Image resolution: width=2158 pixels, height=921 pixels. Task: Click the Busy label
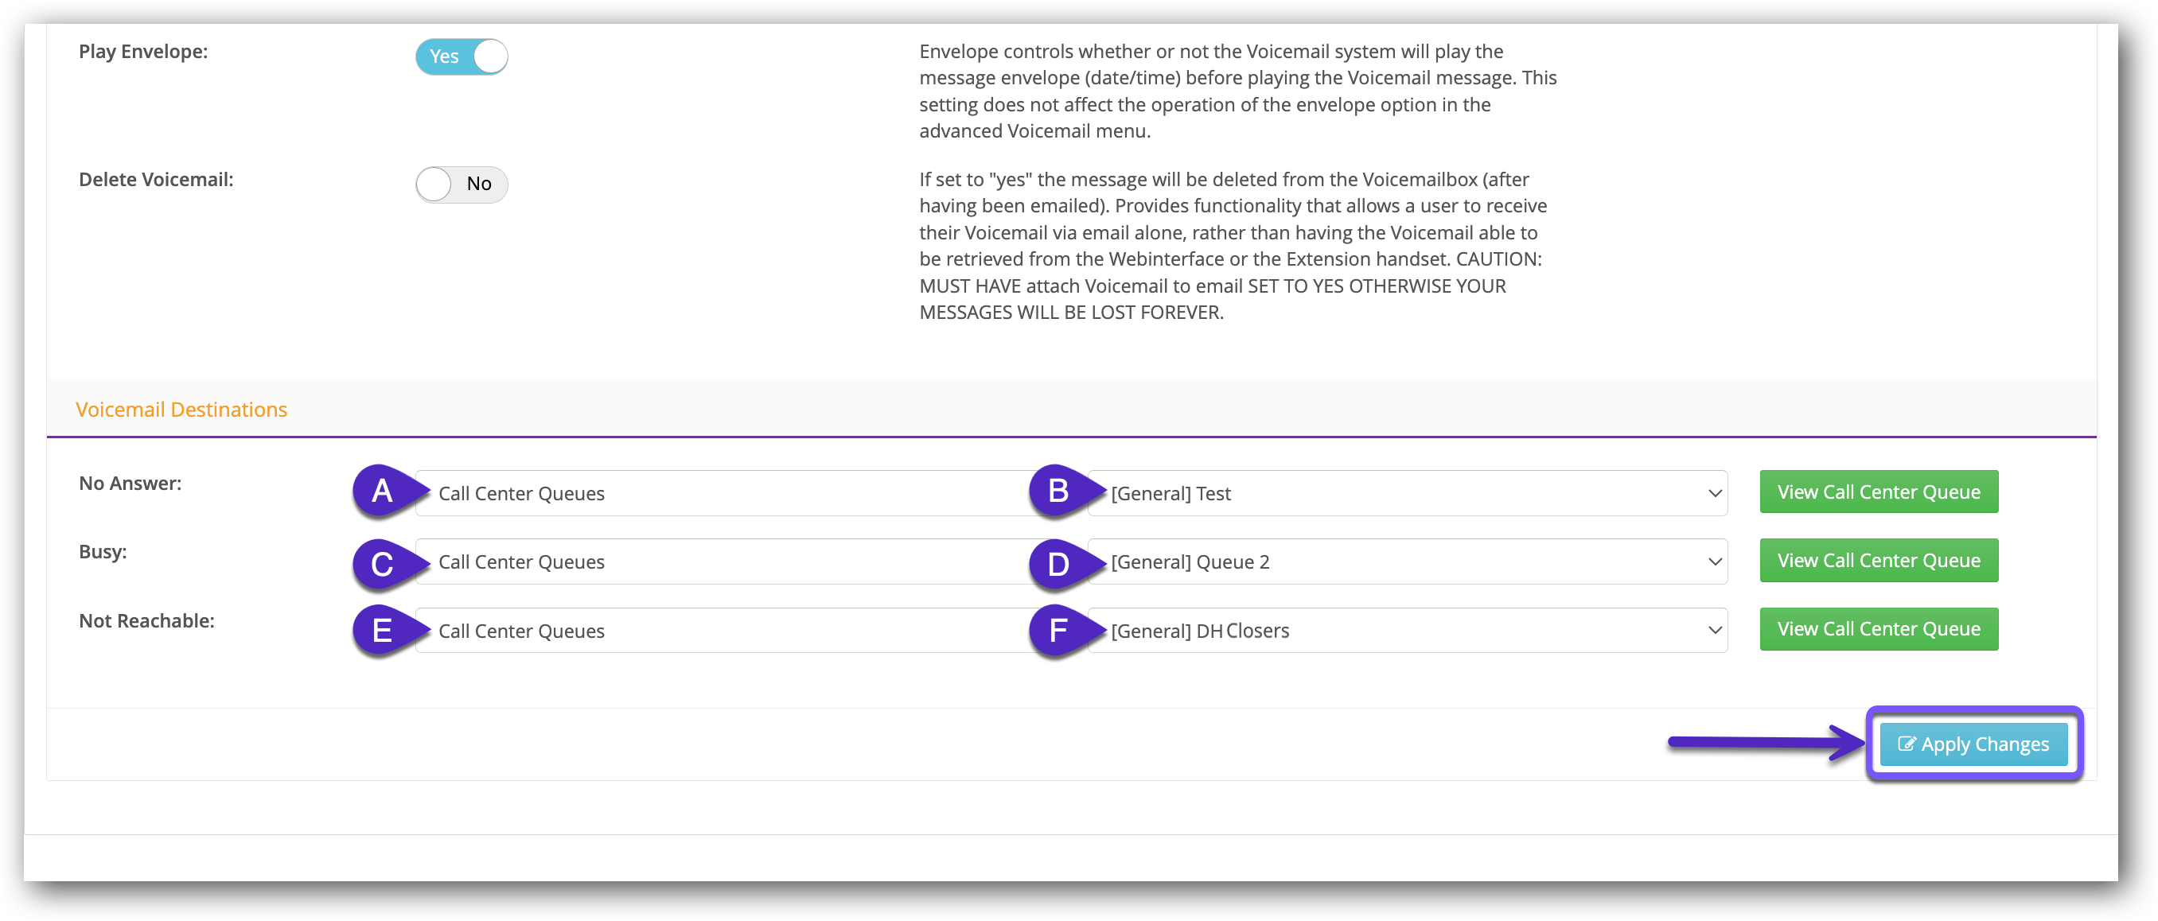102,553
